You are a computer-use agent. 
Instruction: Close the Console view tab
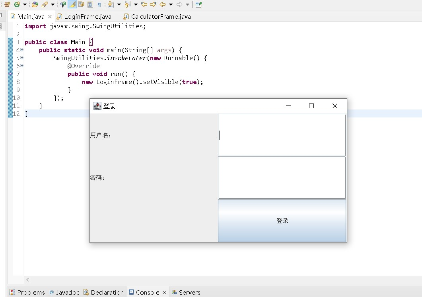(164, 292)
